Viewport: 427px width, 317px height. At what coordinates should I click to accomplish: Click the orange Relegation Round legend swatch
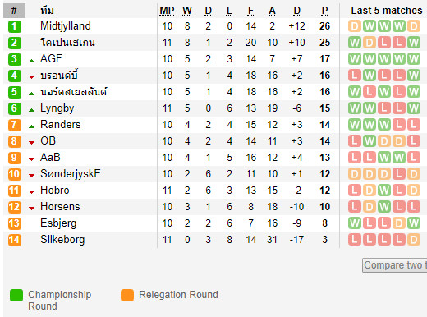127,295
